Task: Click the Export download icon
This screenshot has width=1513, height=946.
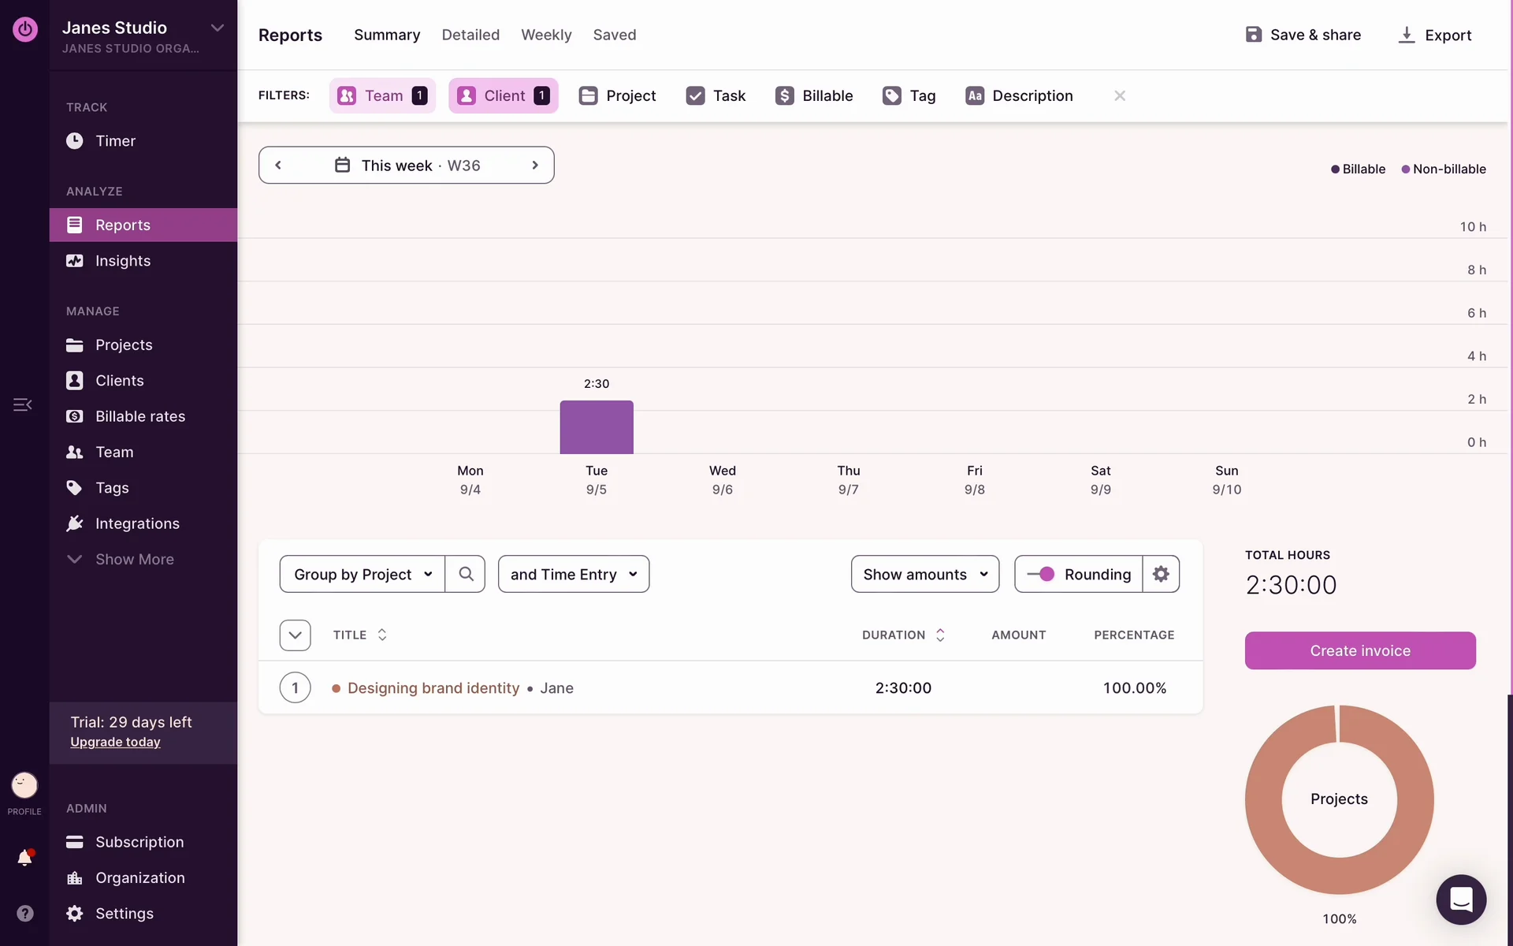Action: (1407, 35)
